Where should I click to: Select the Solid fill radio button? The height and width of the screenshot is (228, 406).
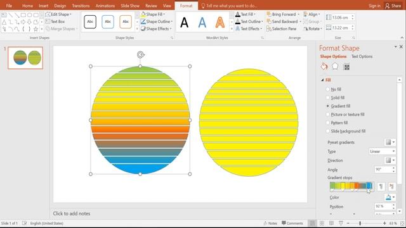[328, 98]
